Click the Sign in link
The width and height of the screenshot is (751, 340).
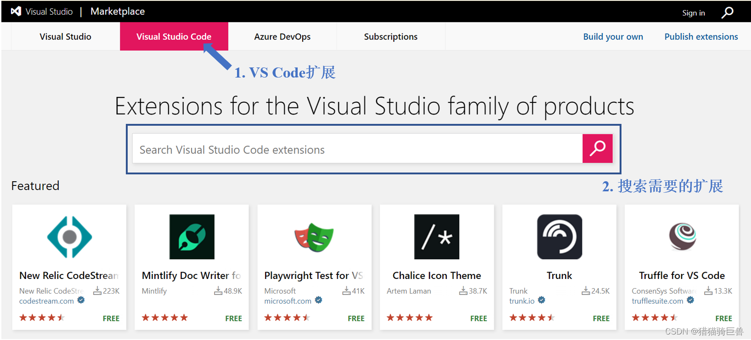pos(693,13)
